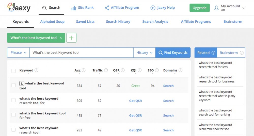This screenshot has width=254, height=136.
Task: Click the green Upgrade button
Action: coord(200,8)
